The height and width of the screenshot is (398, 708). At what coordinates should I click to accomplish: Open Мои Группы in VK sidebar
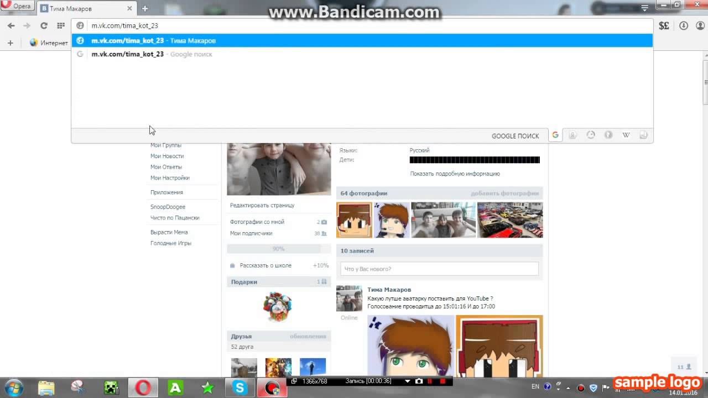click(x=166, y=145)
